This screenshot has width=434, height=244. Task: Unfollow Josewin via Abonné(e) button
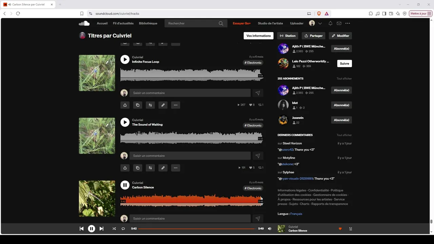(x=341, y=120)
